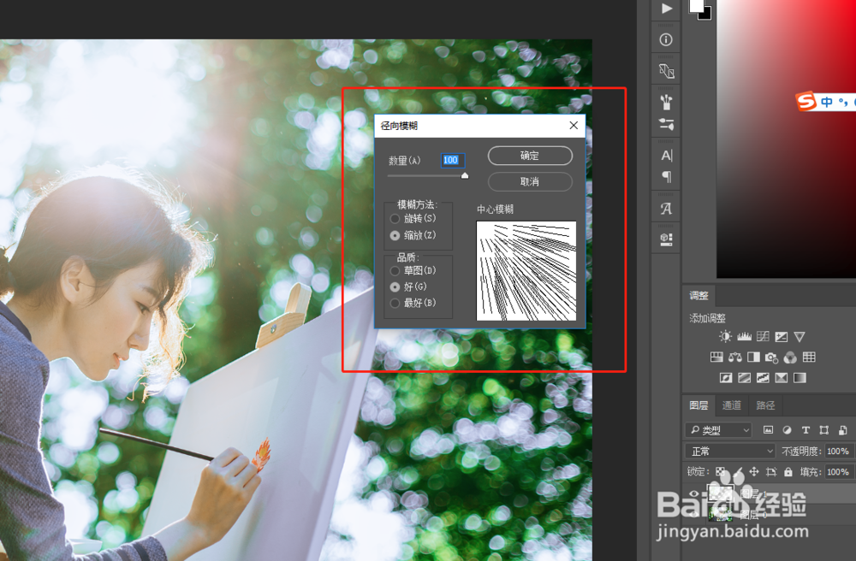This screenshot has width=856, height=561.
Task: Open the Actions panel play icon
Action: point(666,9)
